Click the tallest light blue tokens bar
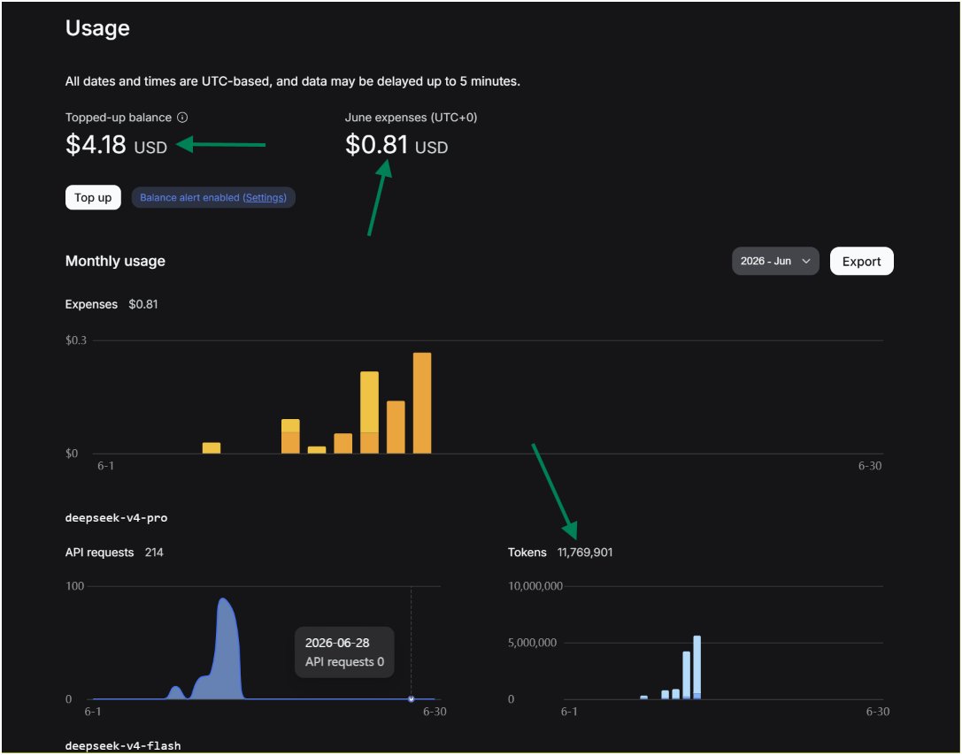 pyautogui.click(x=697, y=667)
